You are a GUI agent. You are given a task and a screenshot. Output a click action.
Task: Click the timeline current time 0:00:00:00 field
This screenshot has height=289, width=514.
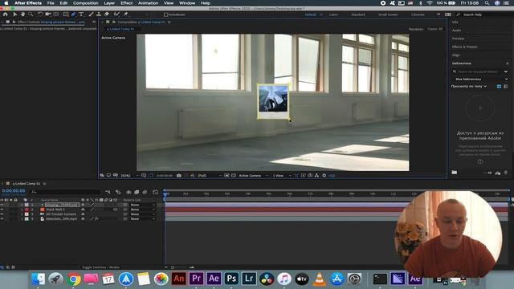pyautogui.click(x=14, y=191)
